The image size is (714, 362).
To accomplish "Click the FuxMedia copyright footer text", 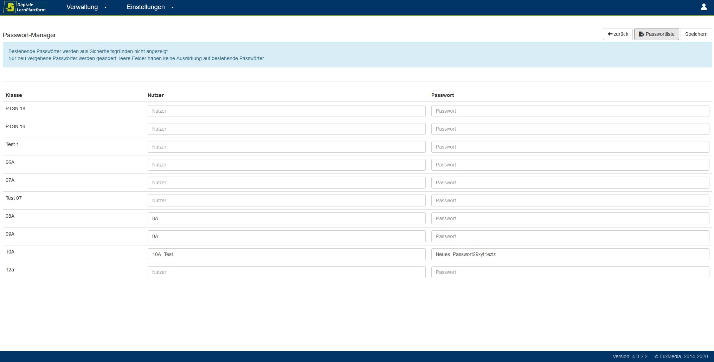I will (681, 356).
